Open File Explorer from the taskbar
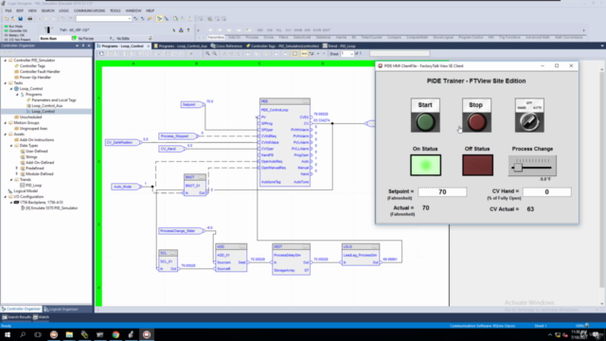Screen dimensions: 606x341 coord(69,334)
